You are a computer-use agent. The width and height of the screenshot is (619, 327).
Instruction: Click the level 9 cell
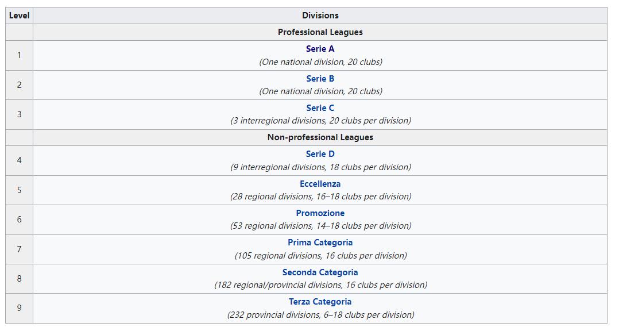coord(19,308)
